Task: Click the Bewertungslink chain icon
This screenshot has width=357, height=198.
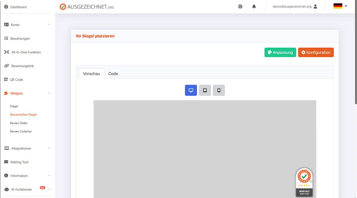Action: click(6, 66)
